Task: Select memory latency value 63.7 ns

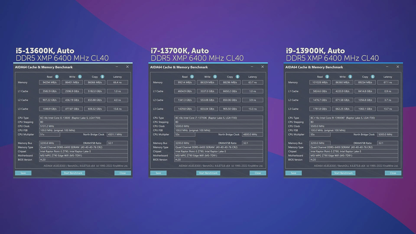Action: coord(253,82)
